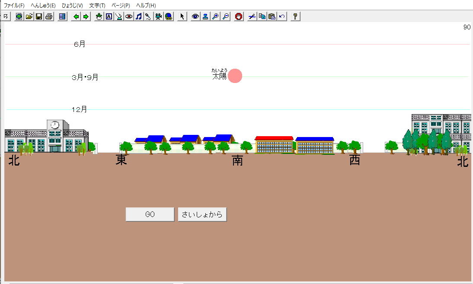
Task: Click the undo arrow icon
Action: point(282,16)
